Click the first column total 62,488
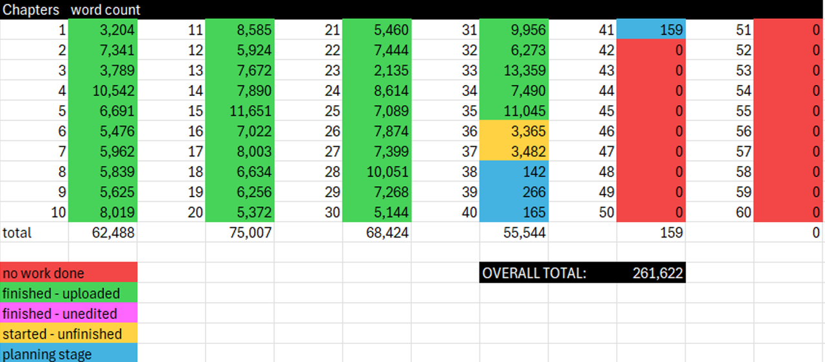The width and height of the screenshot is (825, 362). point(103,233)
